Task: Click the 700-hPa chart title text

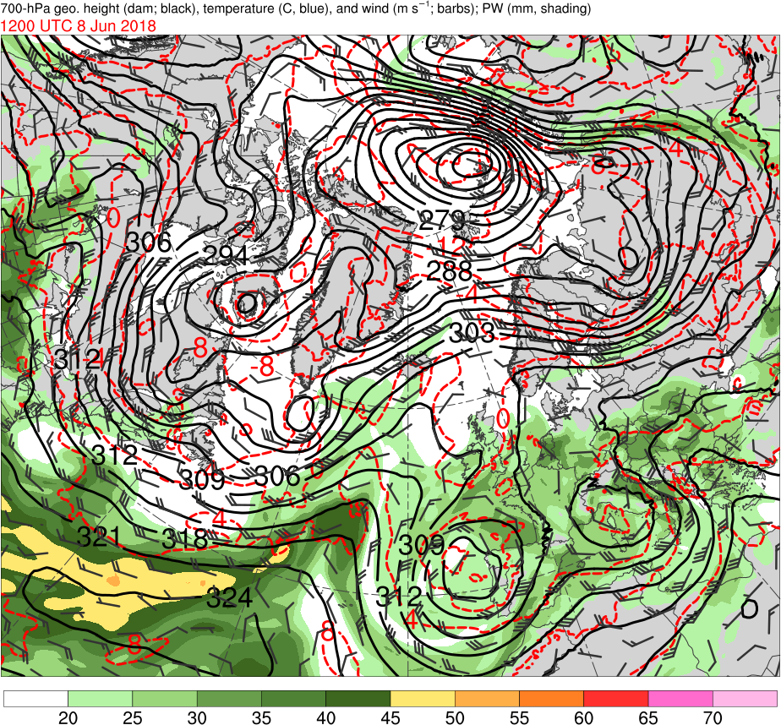Action: (x=296, y=8)
